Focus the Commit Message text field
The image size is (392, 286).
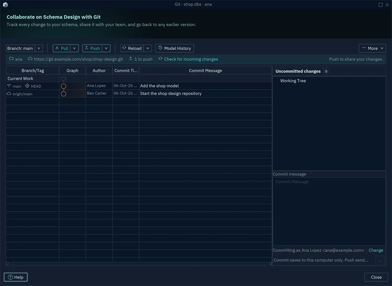pyautogui.click(x=329, y=211)
